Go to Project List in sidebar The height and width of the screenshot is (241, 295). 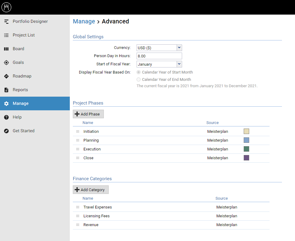[24, 35]
